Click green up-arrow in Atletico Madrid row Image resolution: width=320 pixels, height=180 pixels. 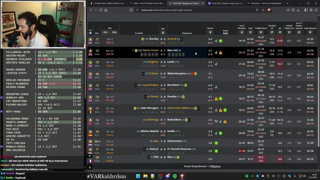click(x=220, y=133)
